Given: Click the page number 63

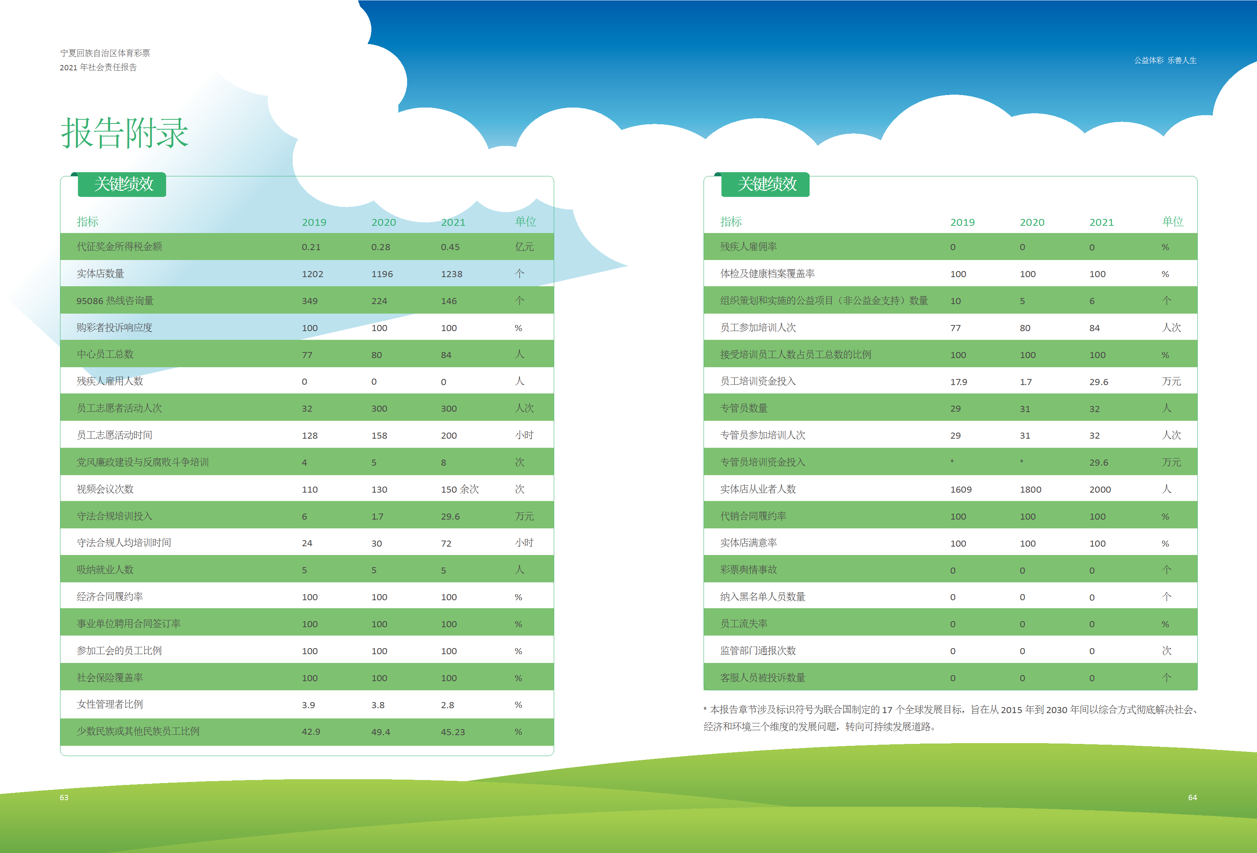Looking at the screenshot, I should coord(64,797).
